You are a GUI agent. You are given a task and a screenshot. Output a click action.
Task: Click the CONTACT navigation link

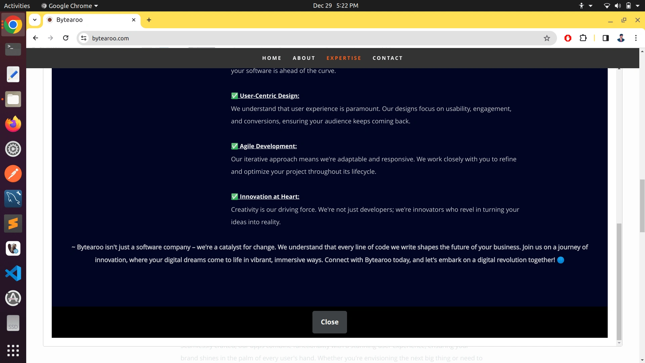click(388, 58)
